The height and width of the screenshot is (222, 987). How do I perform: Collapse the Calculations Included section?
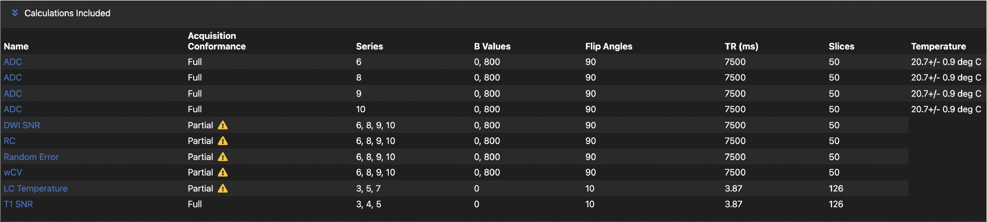(15, 13)
